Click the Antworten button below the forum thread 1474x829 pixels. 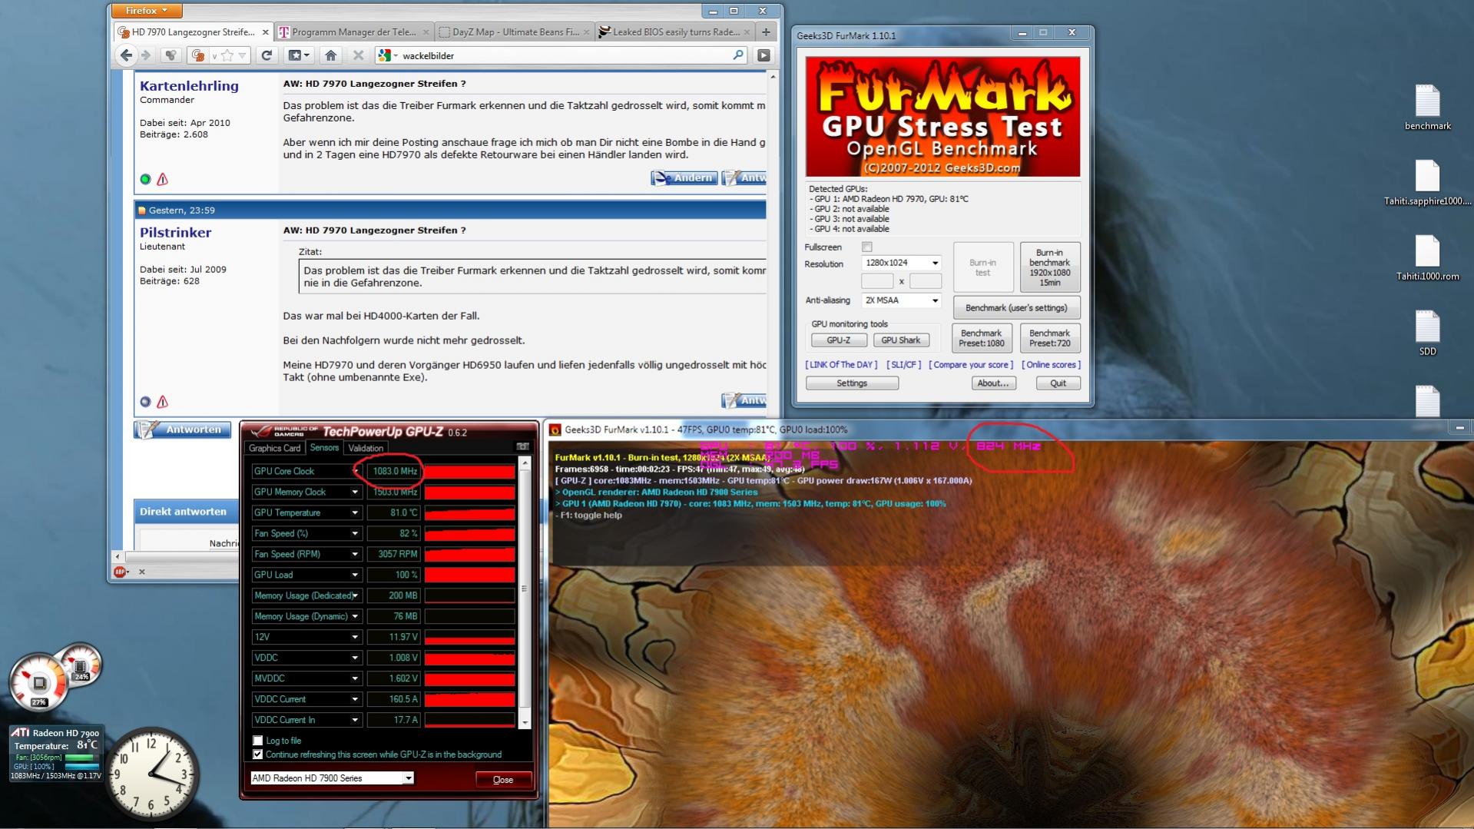tap(183, 429)
